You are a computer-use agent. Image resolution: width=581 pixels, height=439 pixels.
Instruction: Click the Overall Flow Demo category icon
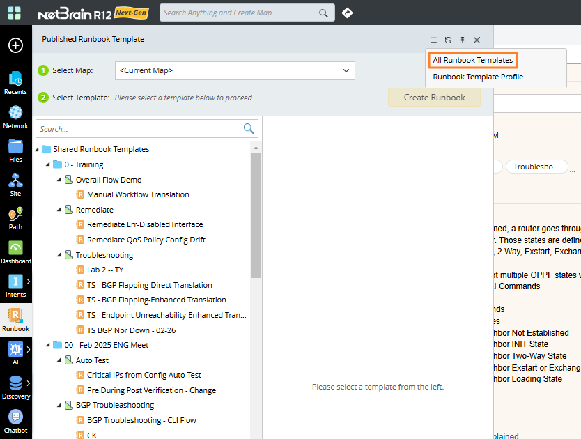click(69, 180)
